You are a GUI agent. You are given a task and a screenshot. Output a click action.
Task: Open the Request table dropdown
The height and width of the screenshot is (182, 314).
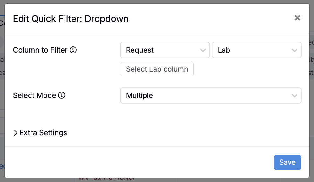pyautogui.click(x=165, y=50)
